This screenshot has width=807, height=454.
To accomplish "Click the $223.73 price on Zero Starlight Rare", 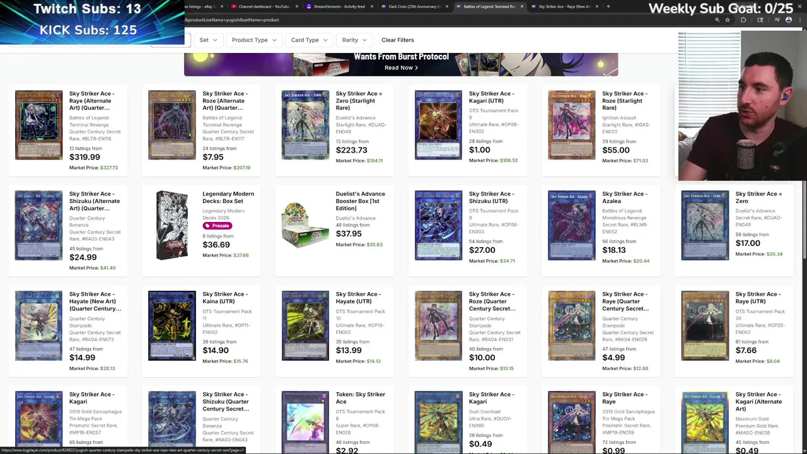I will (351, 150).
